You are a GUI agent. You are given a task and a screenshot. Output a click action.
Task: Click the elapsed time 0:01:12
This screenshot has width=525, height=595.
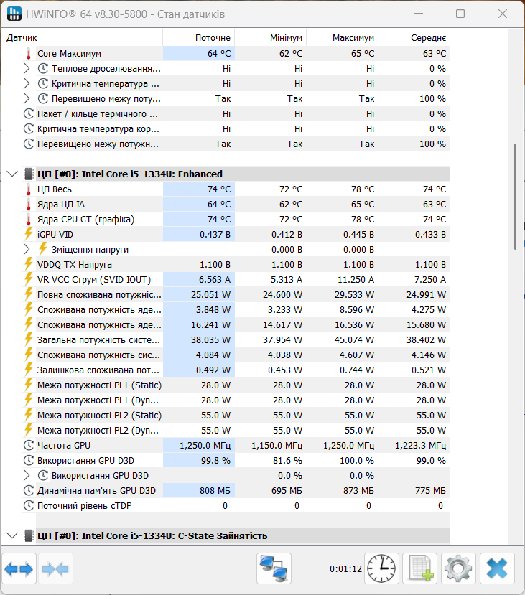tap(345, 569)
